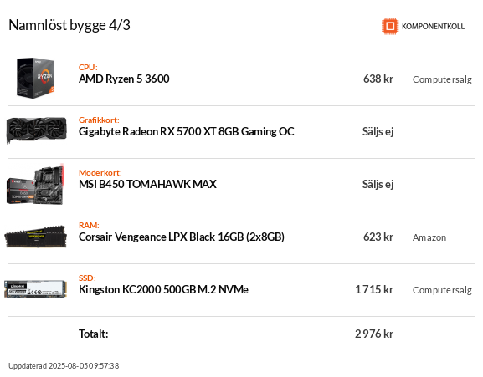Open Corsair Vengeance LPX Black 16GB listing
This screenshot has width=483, height=377.
(x=182, y=237)
